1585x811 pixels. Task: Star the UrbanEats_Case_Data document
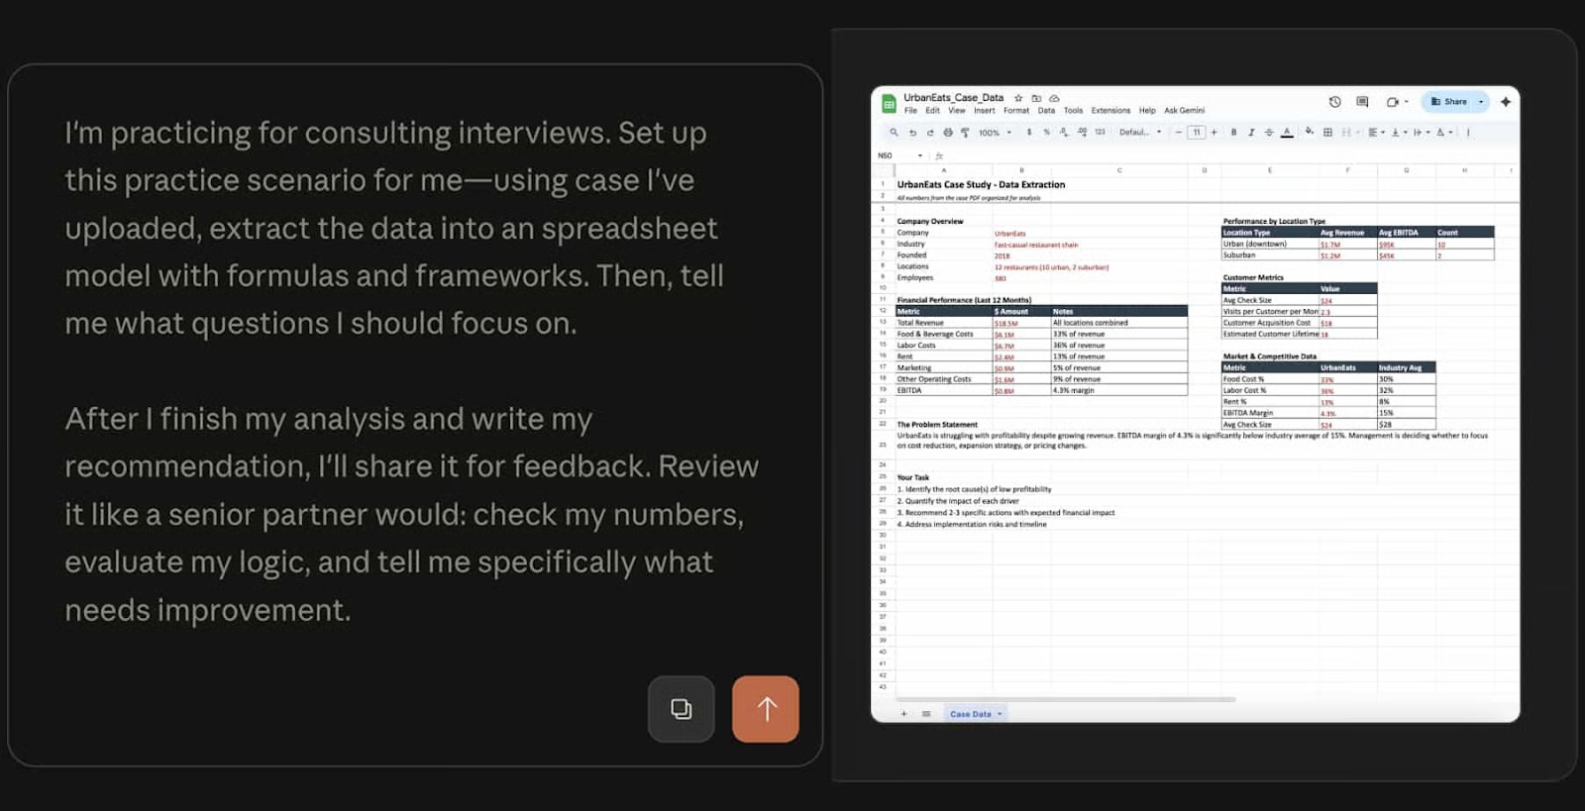click(1018, 98)
